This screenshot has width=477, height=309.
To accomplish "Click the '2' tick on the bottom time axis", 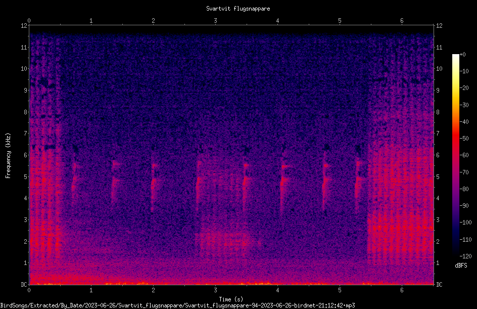I will click(153, 290).
